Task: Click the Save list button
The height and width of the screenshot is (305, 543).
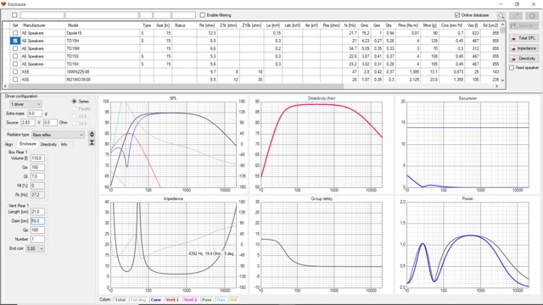Action: pyautogui.click(x=524, y=26)
